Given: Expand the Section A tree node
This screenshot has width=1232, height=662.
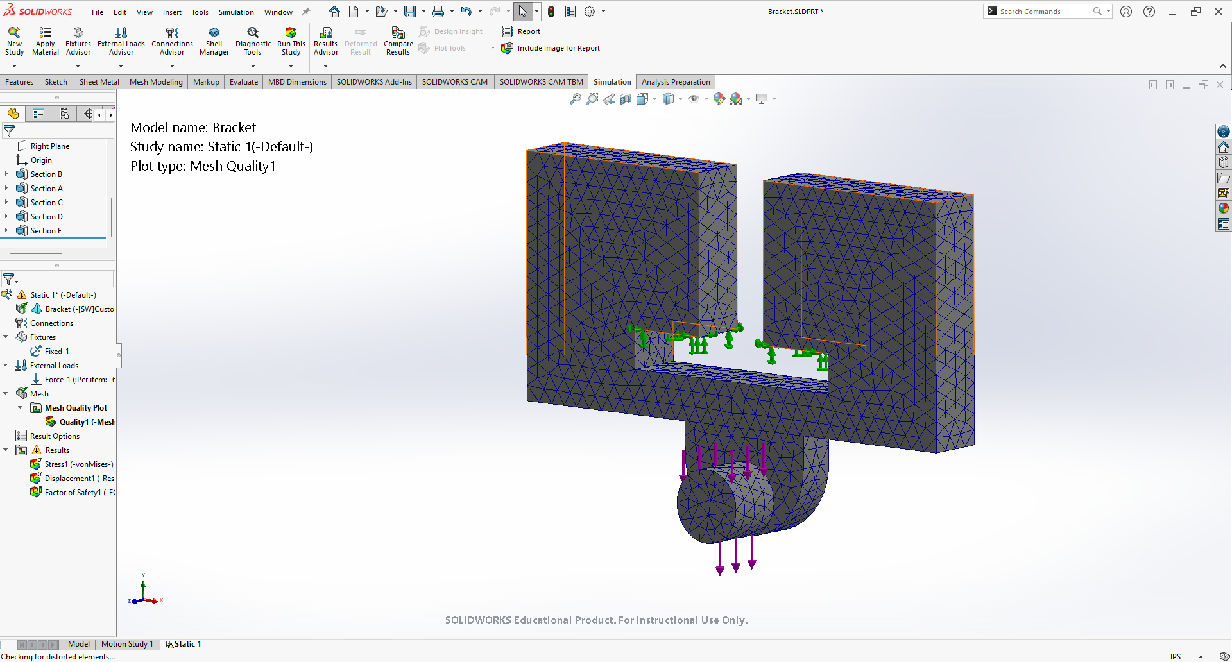Looking at the screenshot, I should 6,188.
